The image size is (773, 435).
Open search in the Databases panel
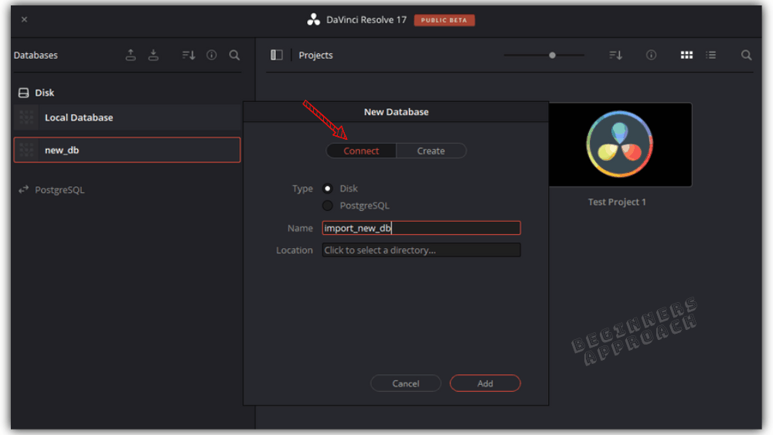235,55
